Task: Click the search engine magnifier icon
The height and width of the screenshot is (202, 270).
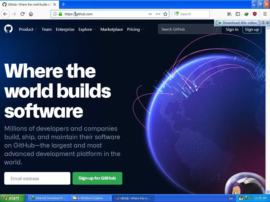Action: [176, 14]
